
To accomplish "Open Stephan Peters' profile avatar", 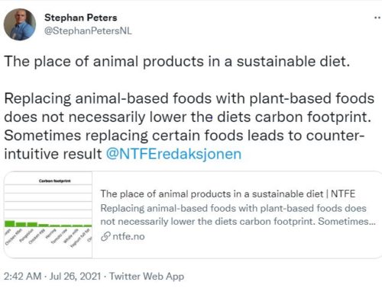I will (20, 24).
